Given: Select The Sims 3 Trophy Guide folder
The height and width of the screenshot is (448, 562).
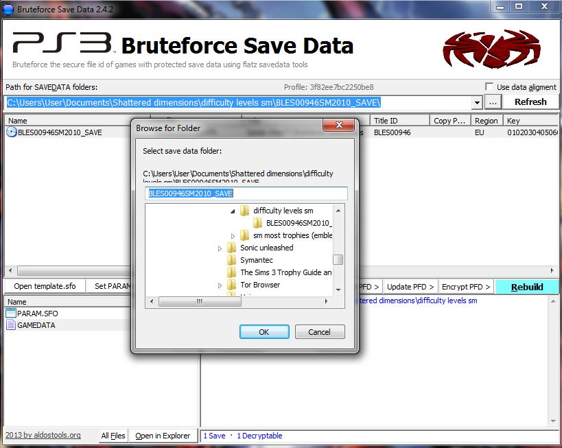Looking at the screenshot, I should point(285,272).
